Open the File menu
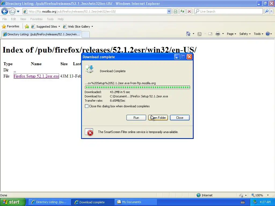The height and width of the screenshot is (206, 275). pos(5,19)
